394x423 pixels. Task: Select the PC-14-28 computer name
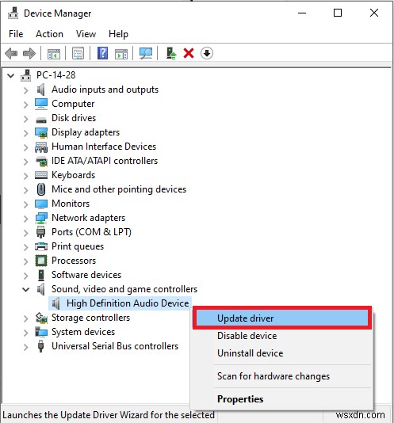[56, 75]
